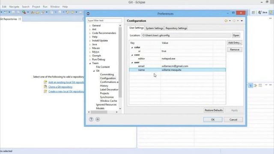Select Synchronize under Git in the tree
Screen dimensions: 274x154
(107, 97)
